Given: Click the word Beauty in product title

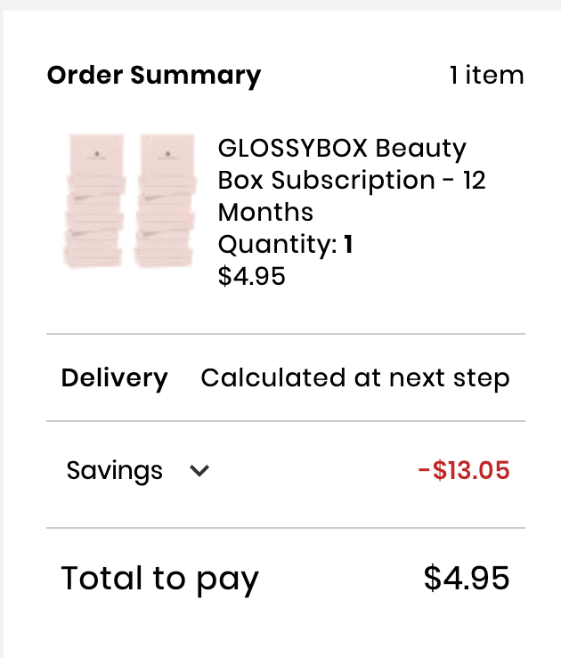Looking at the screenshot, I should coord(420,149).
